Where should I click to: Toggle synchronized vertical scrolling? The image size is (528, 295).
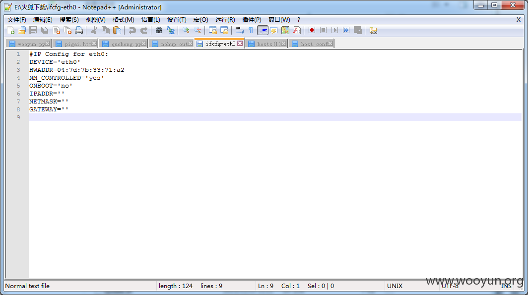(212, 31)
